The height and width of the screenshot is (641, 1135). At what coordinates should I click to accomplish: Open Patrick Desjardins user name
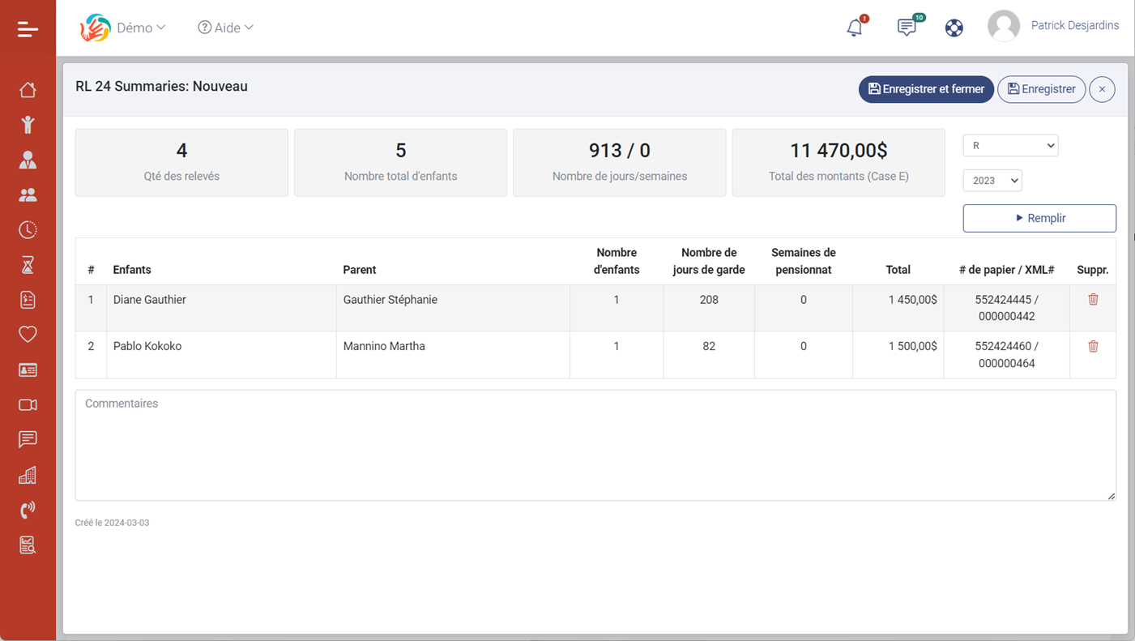click(1075, 26)
